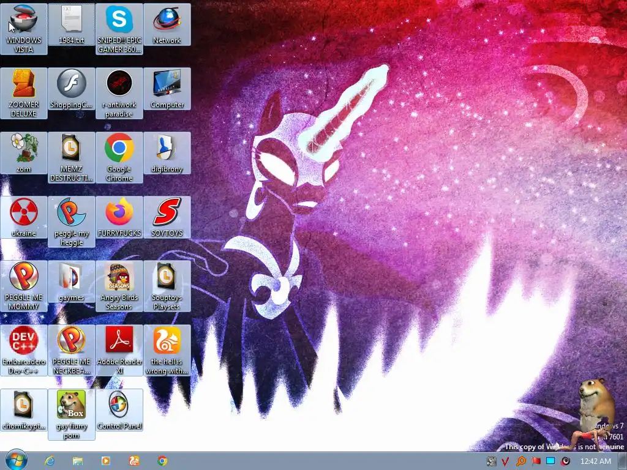Click the SOYTOYS red S icon

coord(167,217)
